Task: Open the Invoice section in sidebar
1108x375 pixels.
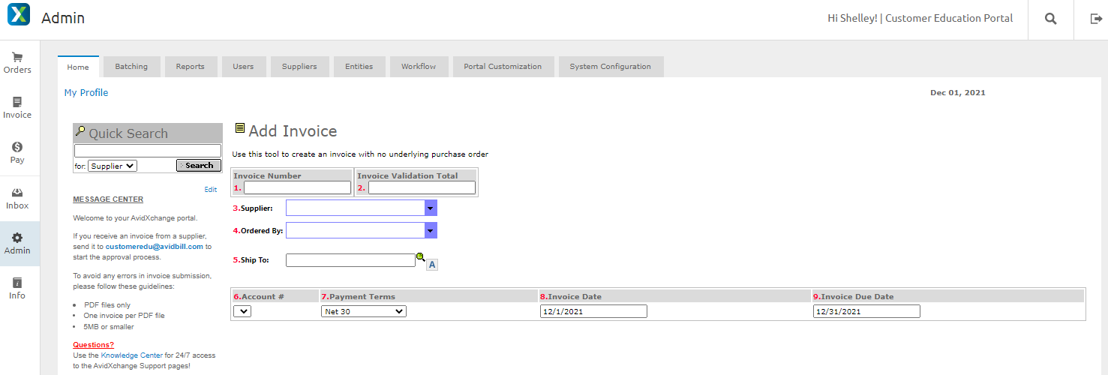Action: point(17,107)
